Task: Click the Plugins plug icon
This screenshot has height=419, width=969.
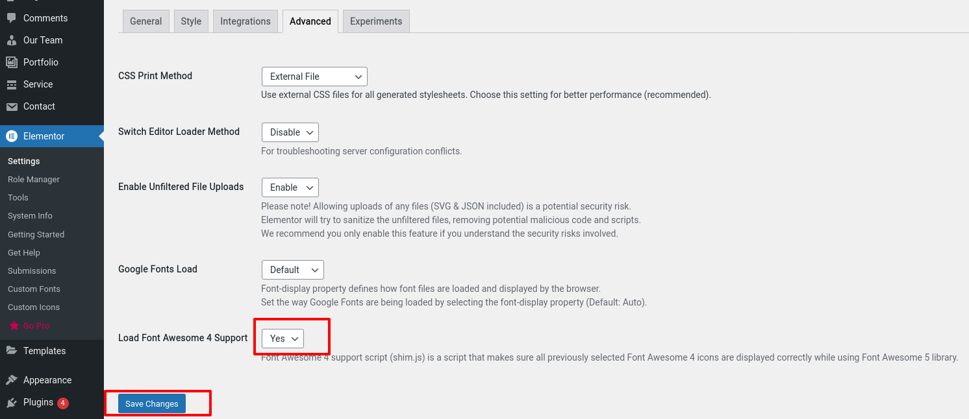Action: coord(12,403)
